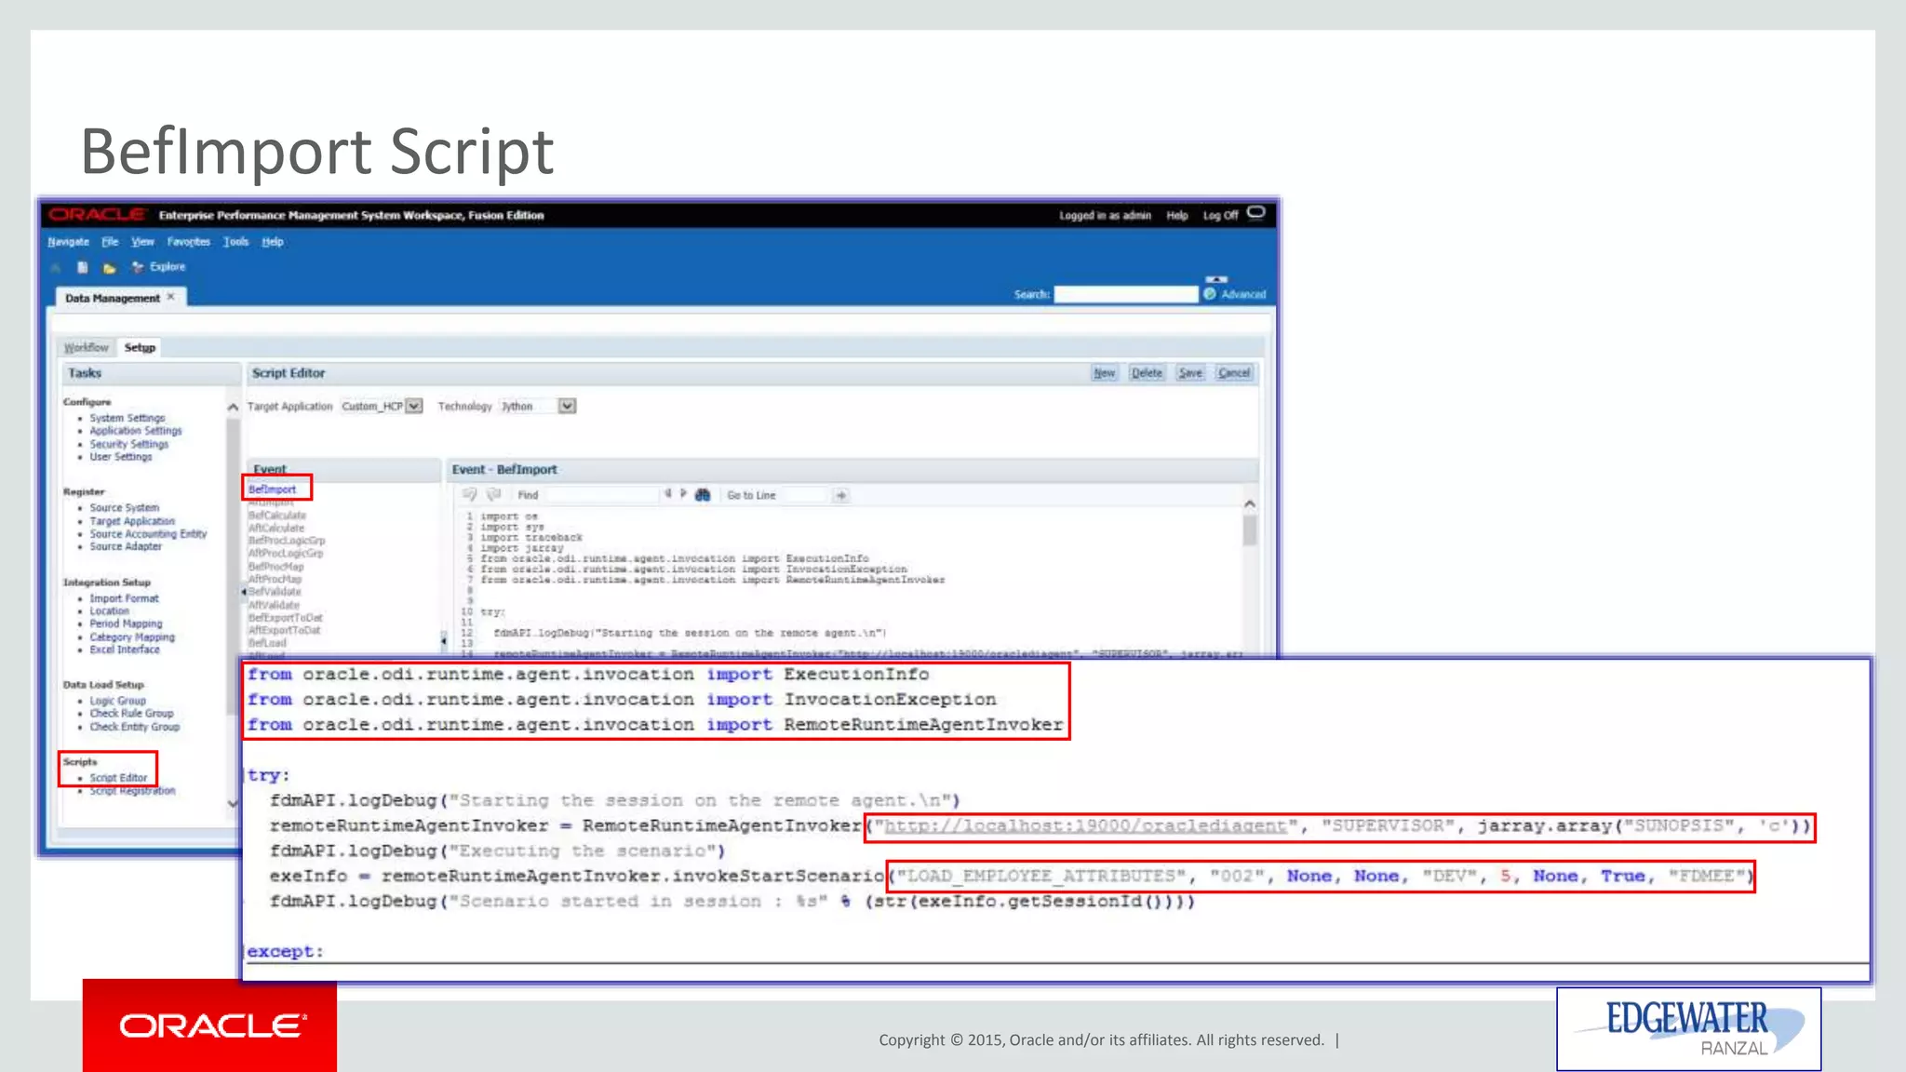Collapse the Tasks pane up arrow
Viewport: 1906px width, 1072px height.
tap(233, 408)
